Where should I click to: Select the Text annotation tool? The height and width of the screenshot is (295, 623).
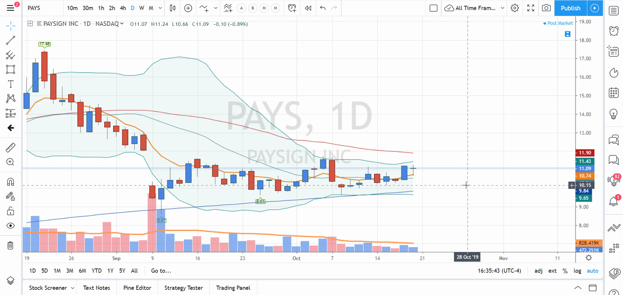coord(10,84)
